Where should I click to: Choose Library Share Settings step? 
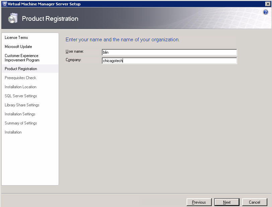tap(22, 105)
